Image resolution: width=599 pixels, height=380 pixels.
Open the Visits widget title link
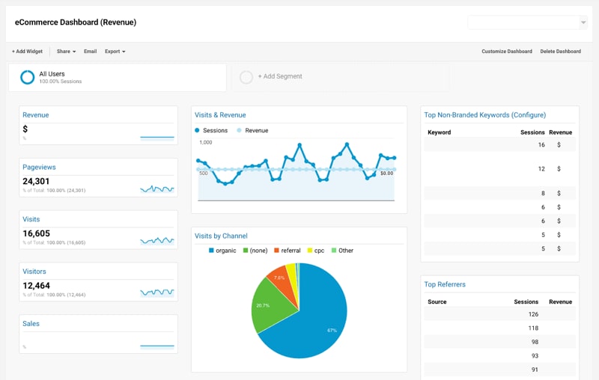(x=31, y=219)
